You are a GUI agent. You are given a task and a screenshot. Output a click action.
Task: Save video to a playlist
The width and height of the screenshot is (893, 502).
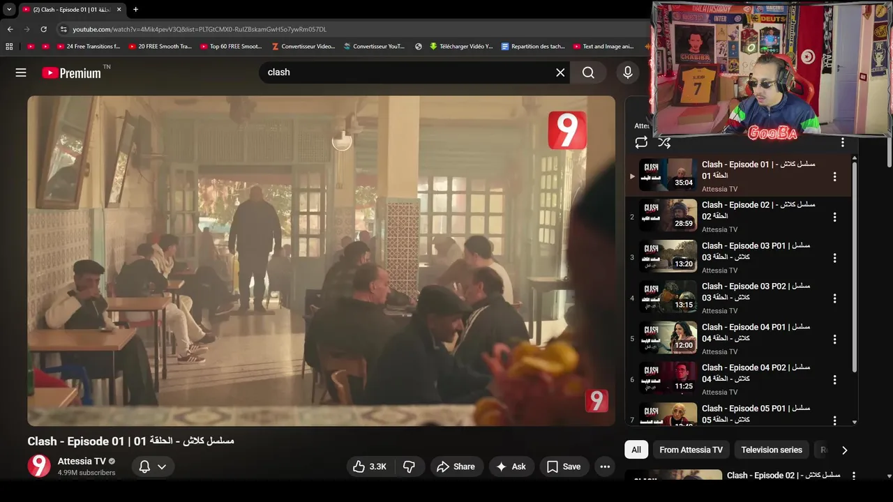(564, 466)
